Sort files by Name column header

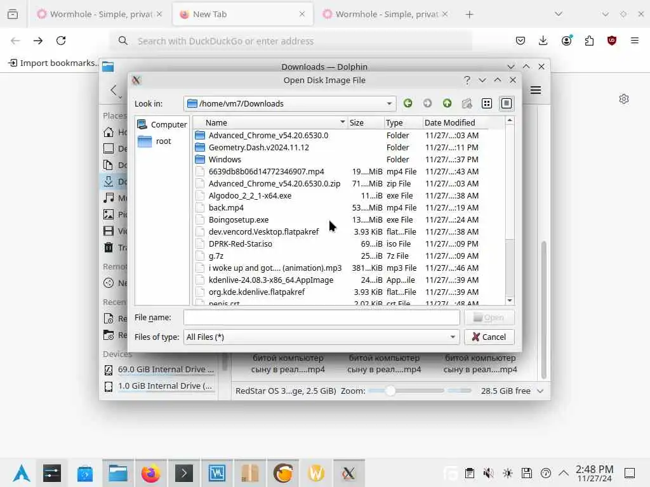tap(270, 122)
